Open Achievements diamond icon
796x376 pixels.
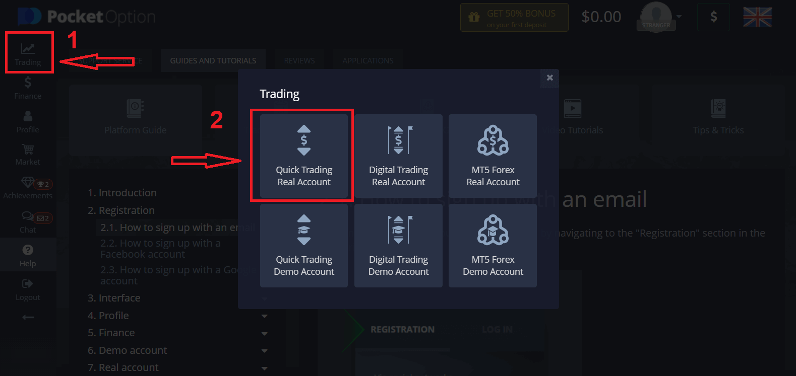(28, 182)
